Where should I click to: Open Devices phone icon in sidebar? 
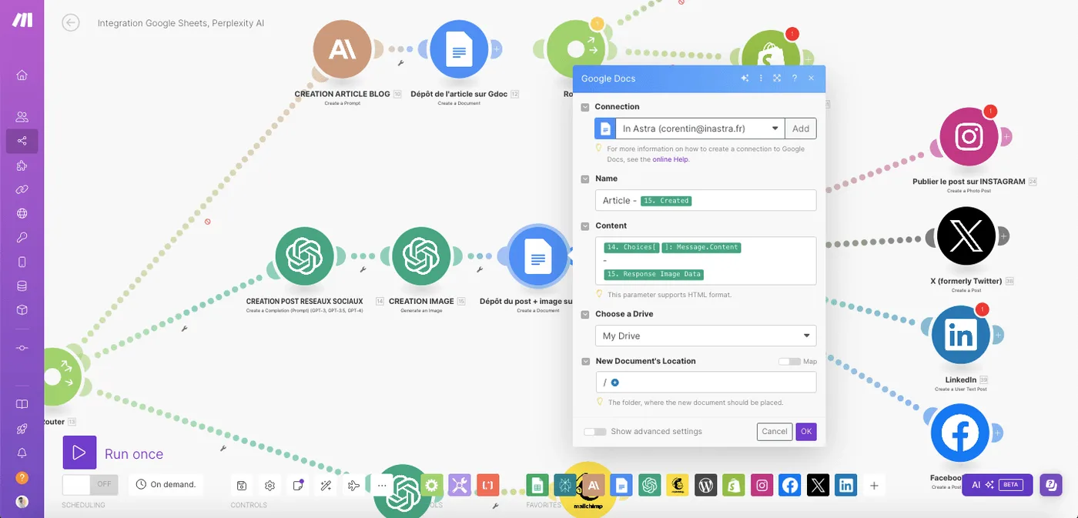(x=22, y=262)
